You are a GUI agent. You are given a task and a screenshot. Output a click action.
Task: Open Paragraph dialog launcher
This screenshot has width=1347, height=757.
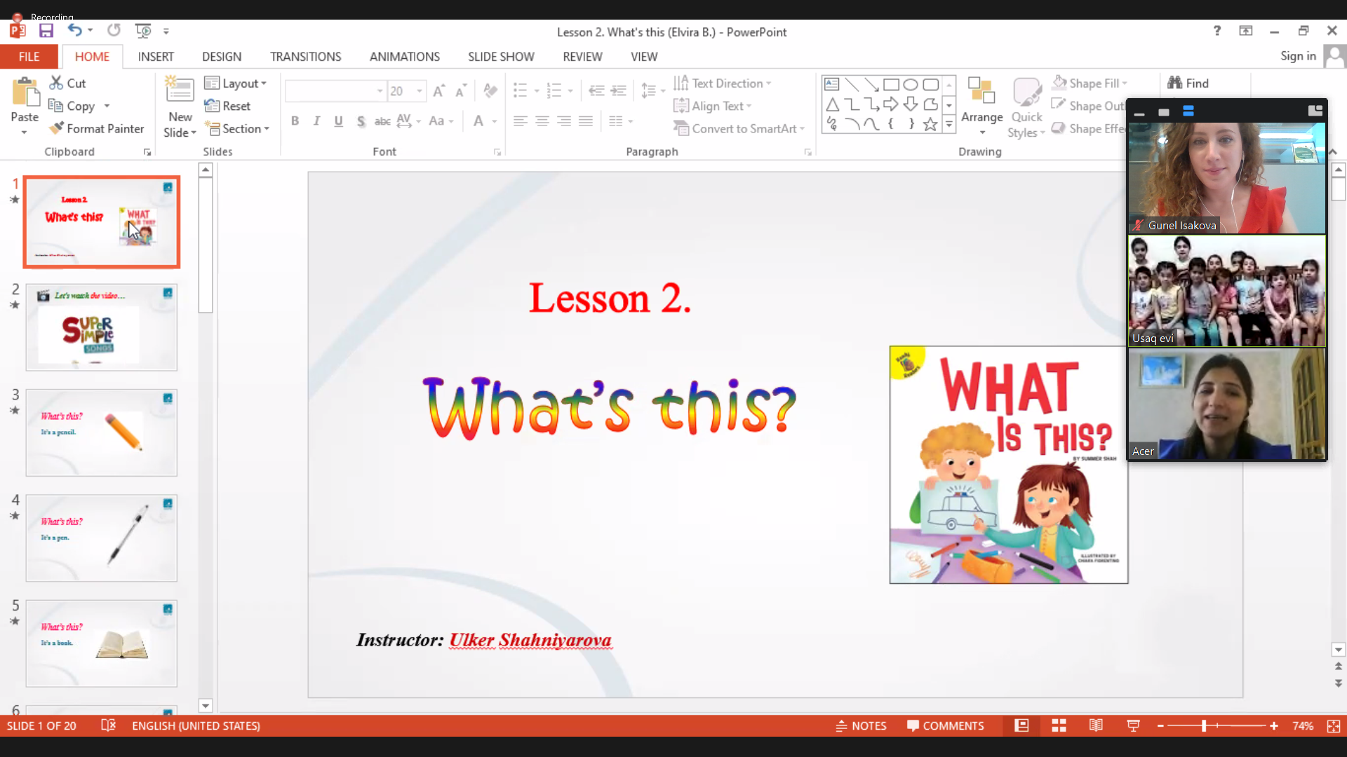click(x=808, y=151)
